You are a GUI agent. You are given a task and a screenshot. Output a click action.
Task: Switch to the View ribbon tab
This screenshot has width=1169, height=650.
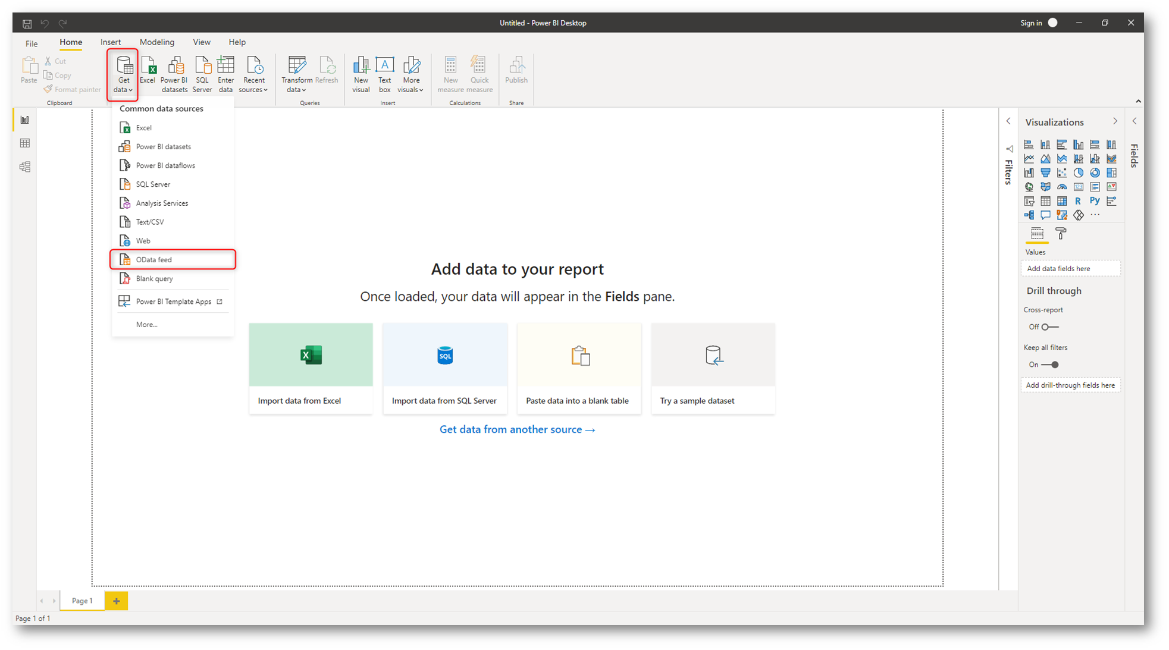pyautogui.click(x=202, y=42)
